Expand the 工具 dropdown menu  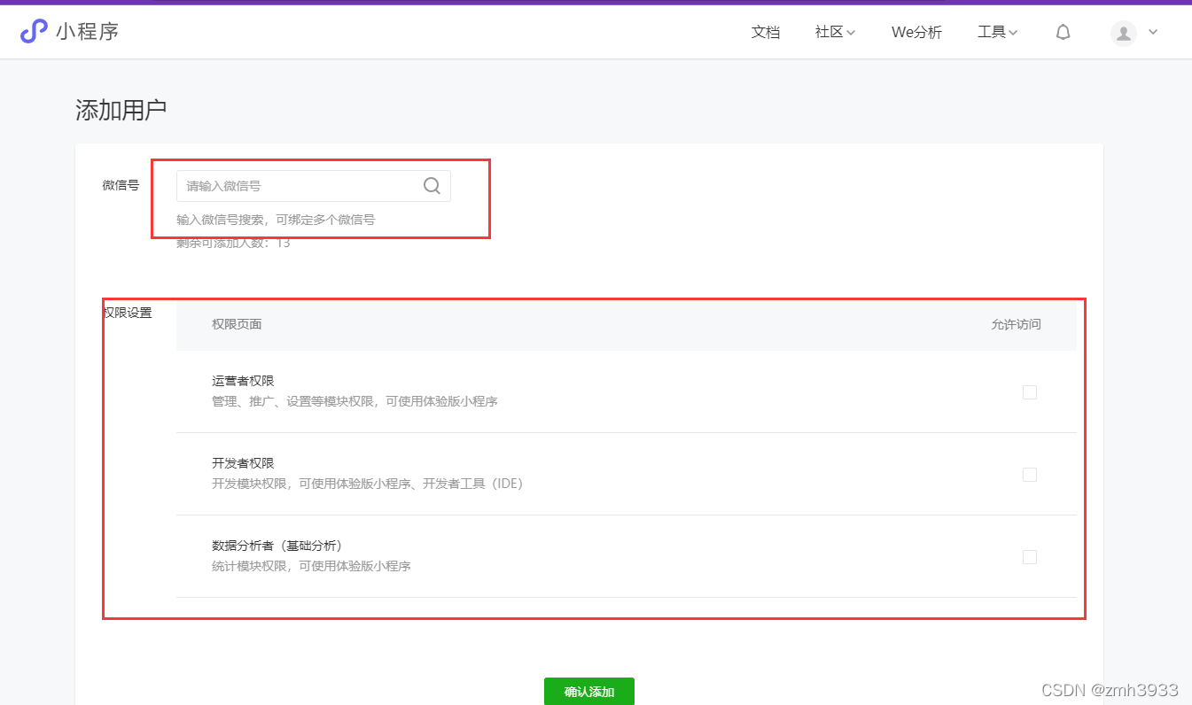coord(997,33)
